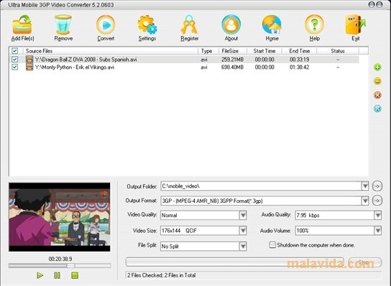Click the 259.21MB file size cell
The image size is (391, 286).
click(232, 59)
